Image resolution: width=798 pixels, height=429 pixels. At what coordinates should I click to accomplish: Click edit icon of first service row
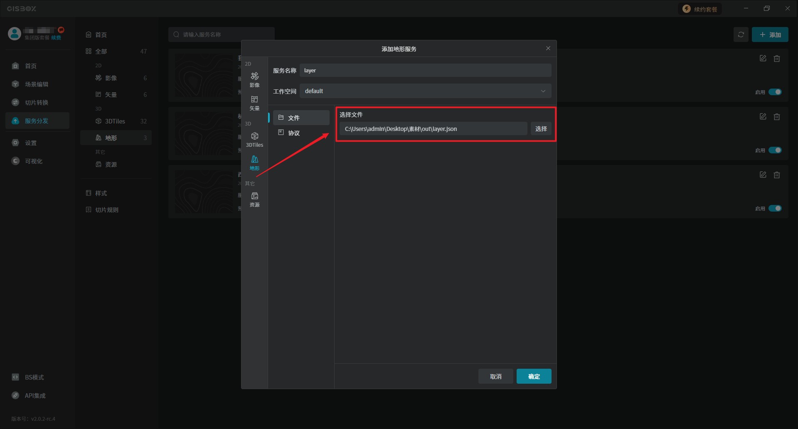(x=763, y=59)
